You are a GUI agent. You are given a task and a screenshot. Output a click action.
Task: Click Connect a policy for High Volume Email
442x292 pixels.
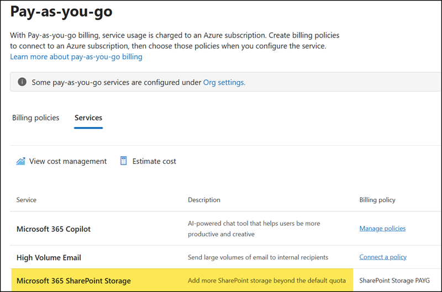(383, 257)
